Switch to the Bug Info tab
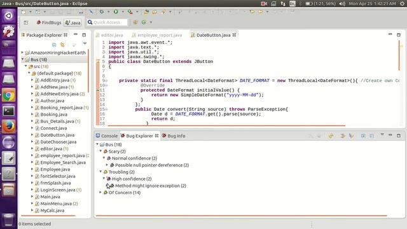Screen dimensions: 407x229 click(174, 135)
